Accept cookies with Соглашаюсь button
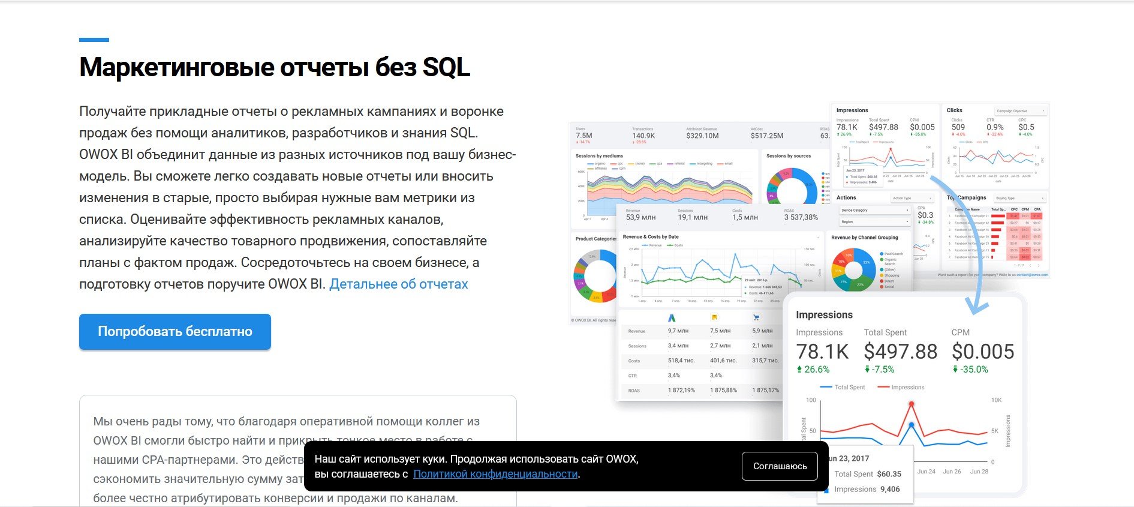The height and width of the screenshot is (507, 1134). (x=780, y=466)
